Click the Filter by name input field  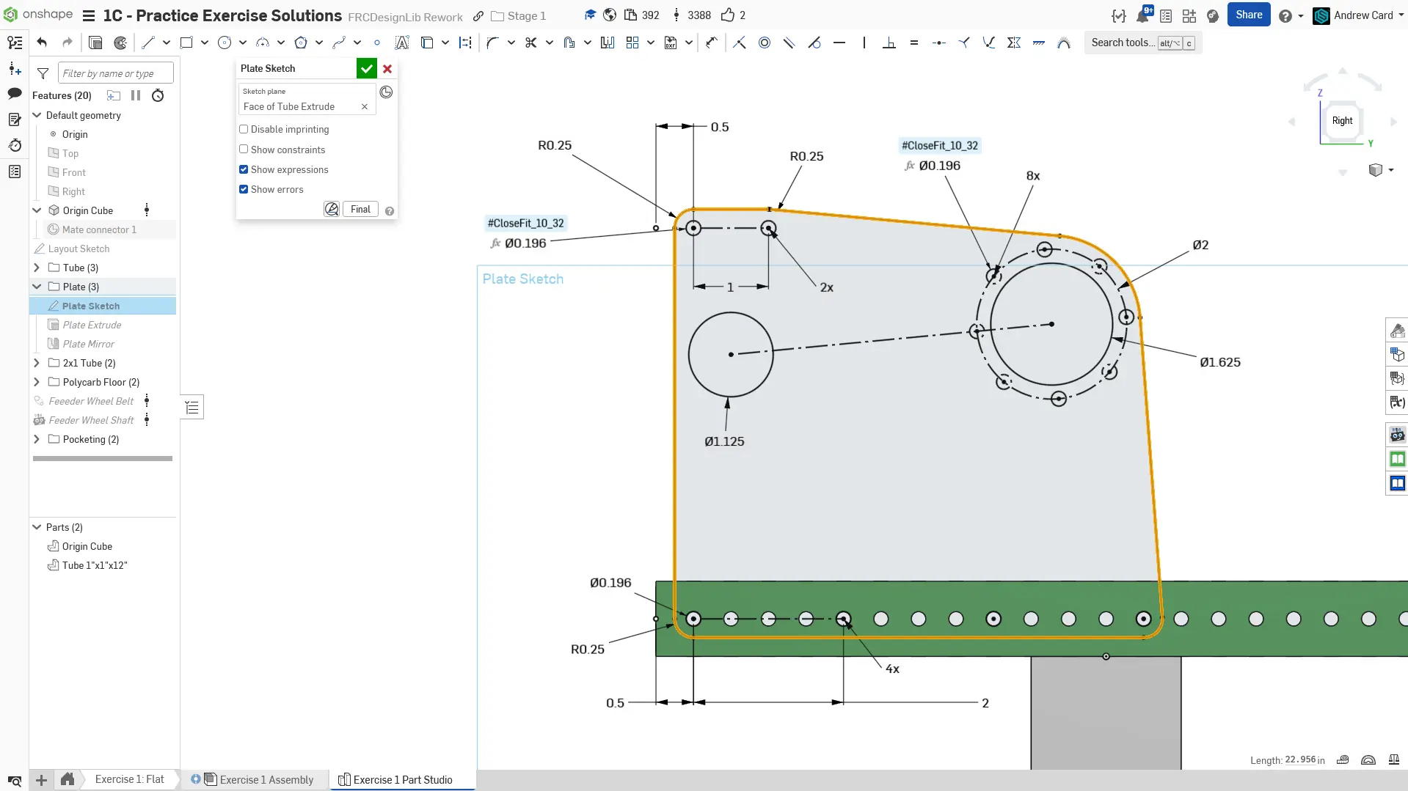point(115,73)
